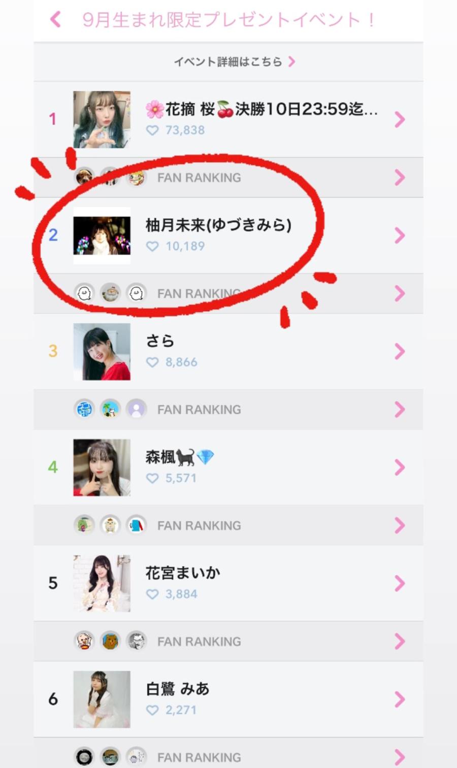Expand 森楓 row with pink chevron
The width and height of the screenshot is (457, 768).
coord(400,468)
